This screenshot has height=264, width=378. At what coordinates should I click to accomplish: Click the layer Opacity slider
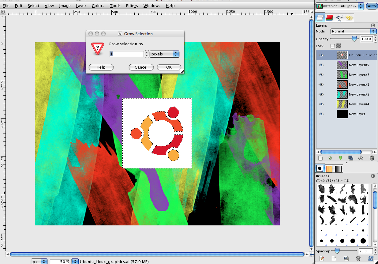coord(344,39)
